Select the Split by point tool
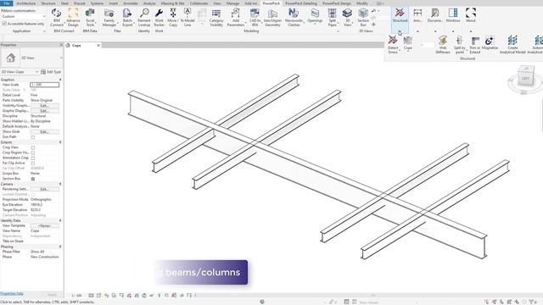This screenshot has width=543, height=305. [460, 44]
